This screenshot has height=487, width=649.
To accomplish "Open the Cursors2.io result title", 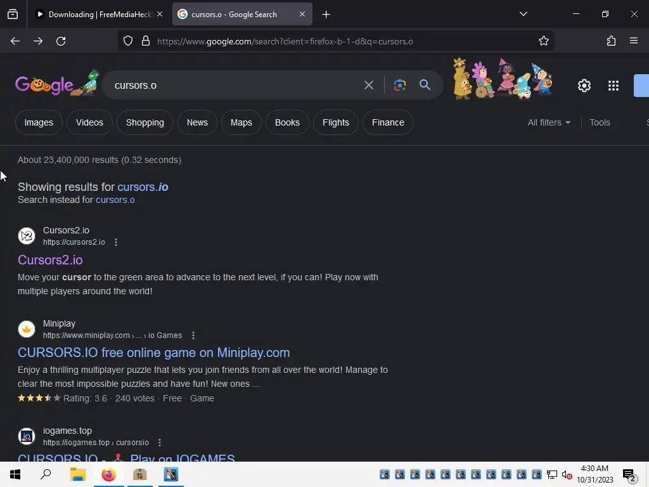I will pyautogui.click(x=50, y=260).
